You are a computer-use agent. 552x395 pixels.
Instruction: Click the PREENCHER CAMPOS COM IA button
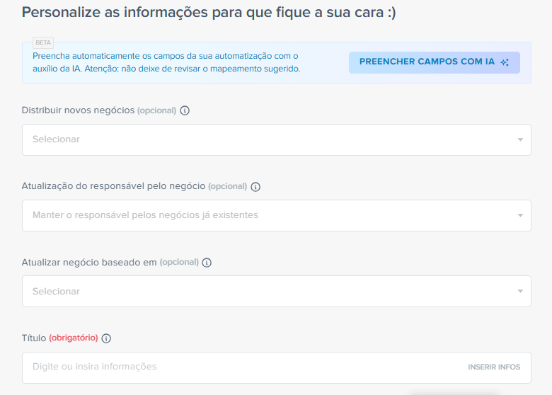434,63
